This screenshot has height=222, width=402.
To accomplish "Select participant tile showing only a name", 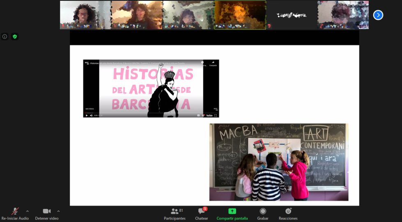I will click(x=292, y=15).
